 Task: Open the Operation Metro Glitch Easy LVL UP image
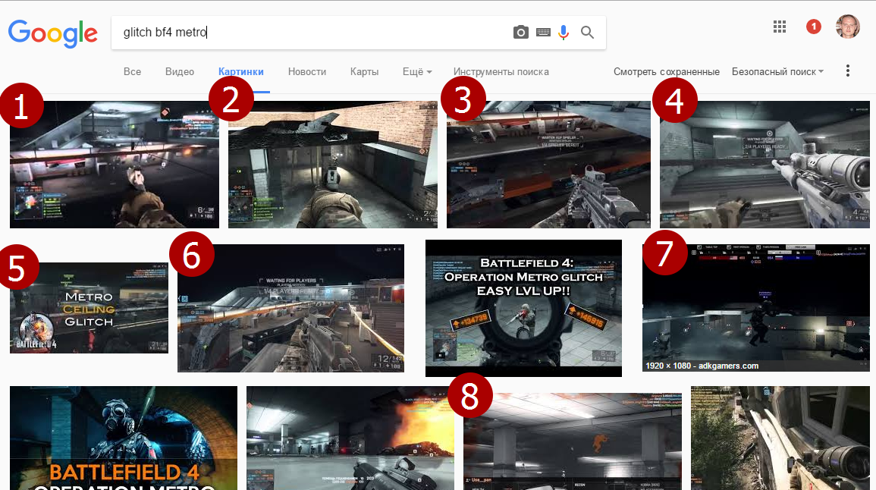coord(523,308)
